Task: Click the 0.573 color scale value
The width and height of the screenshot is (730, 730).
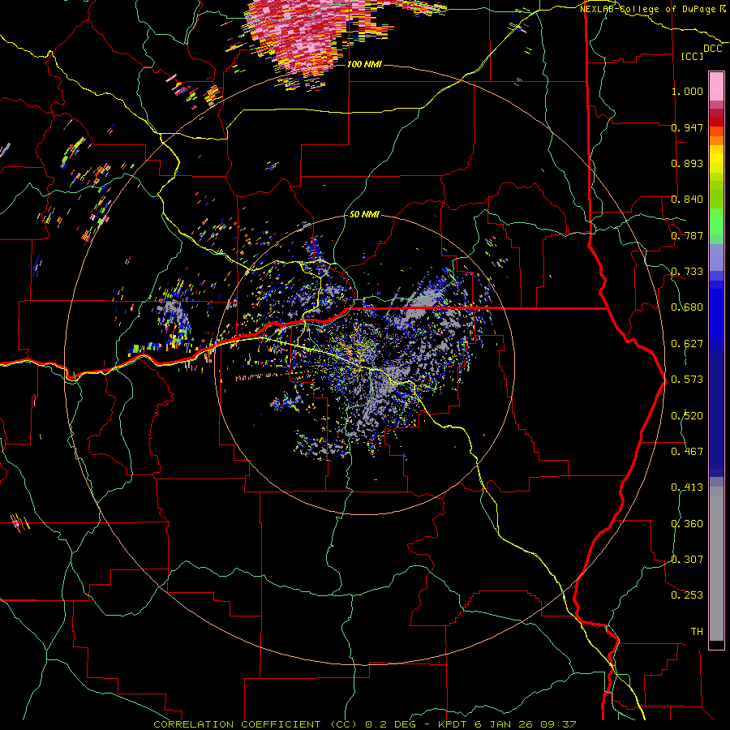Action: [687, 380]
